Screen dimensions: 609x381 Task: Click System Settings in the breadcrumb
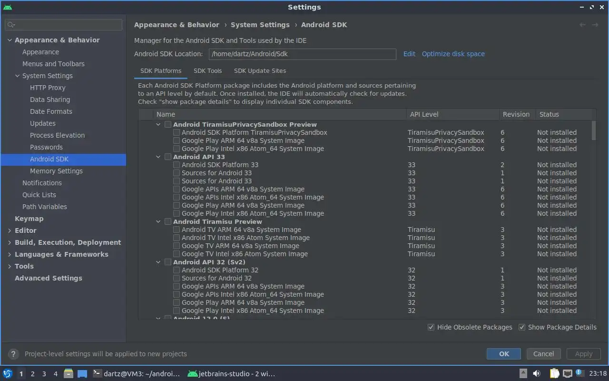pos(260,25)
